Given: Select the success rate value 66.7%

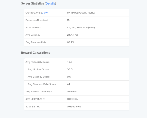Looking at the screenshot, I should point(71,42).
